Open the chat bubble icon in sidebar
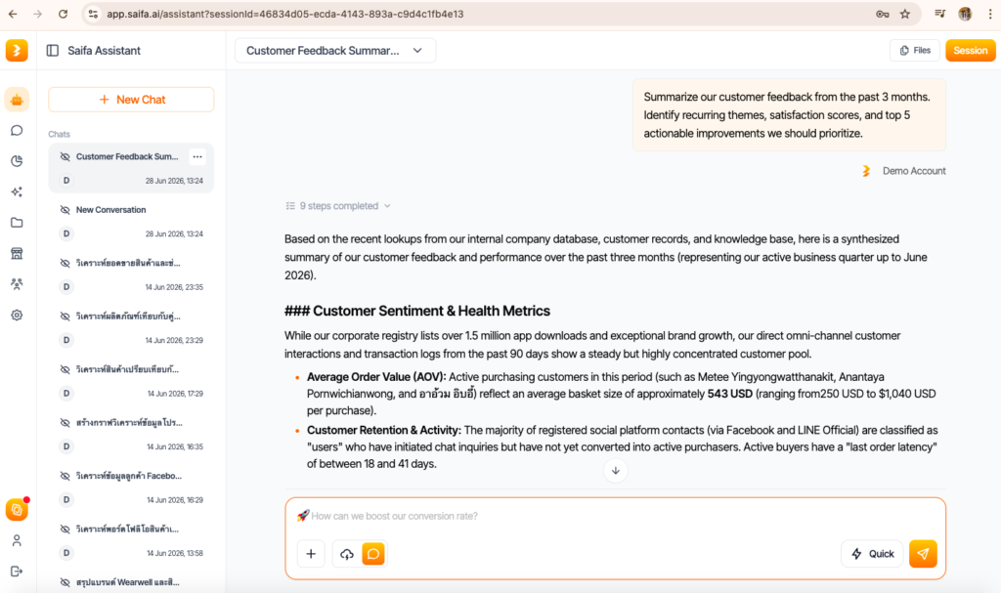This screenshot has width=1001, height=593. click(x=17, y=130)
